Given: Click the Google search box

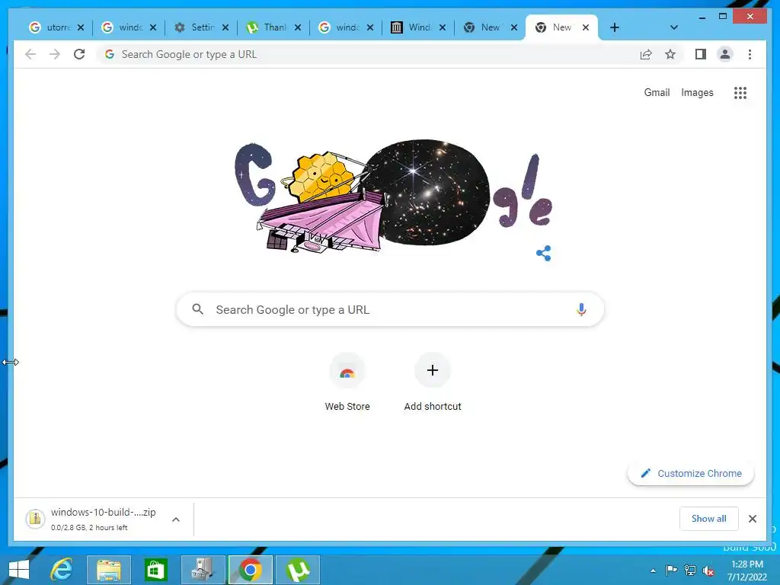Looking at the screenshot, I should [390, 309].
